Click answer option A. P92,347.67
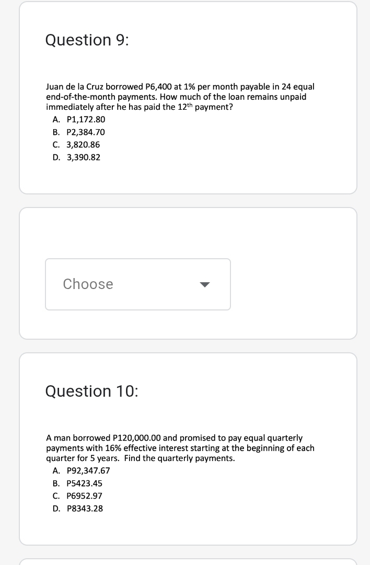This screenshot has height=565, width=370. point(82,470)
